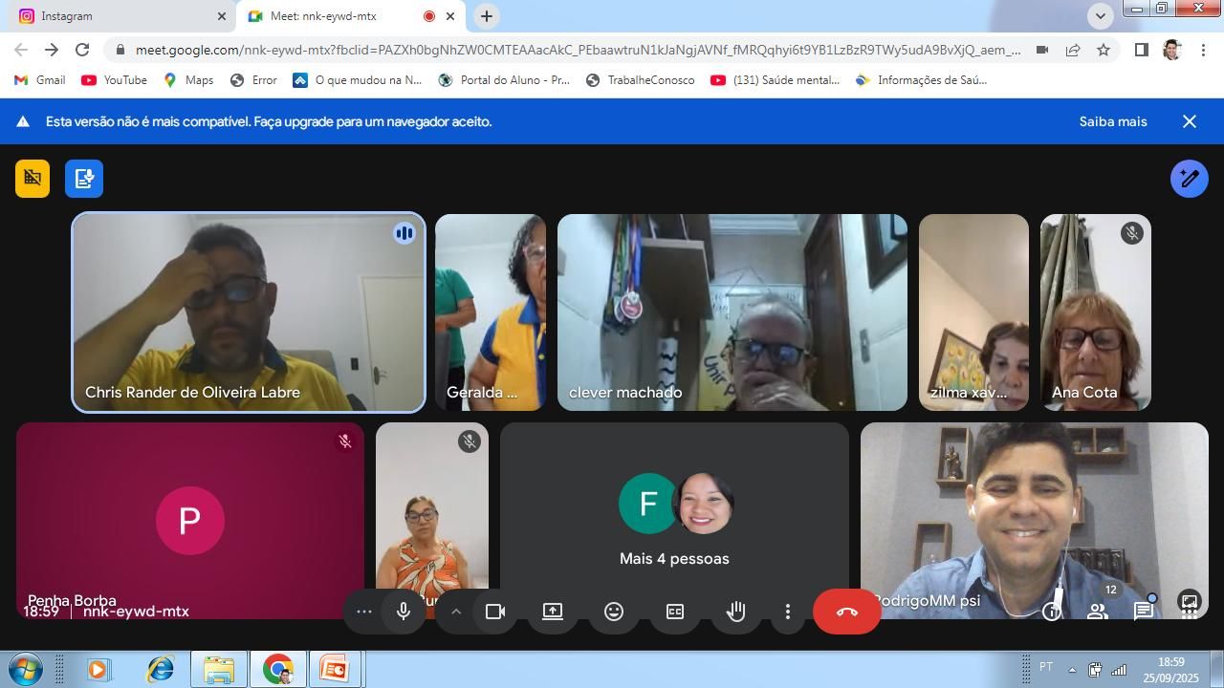Open the activities panel icon
Image resolution: width=1224 pixels, height=688 pixels.
coord(1189,603)
